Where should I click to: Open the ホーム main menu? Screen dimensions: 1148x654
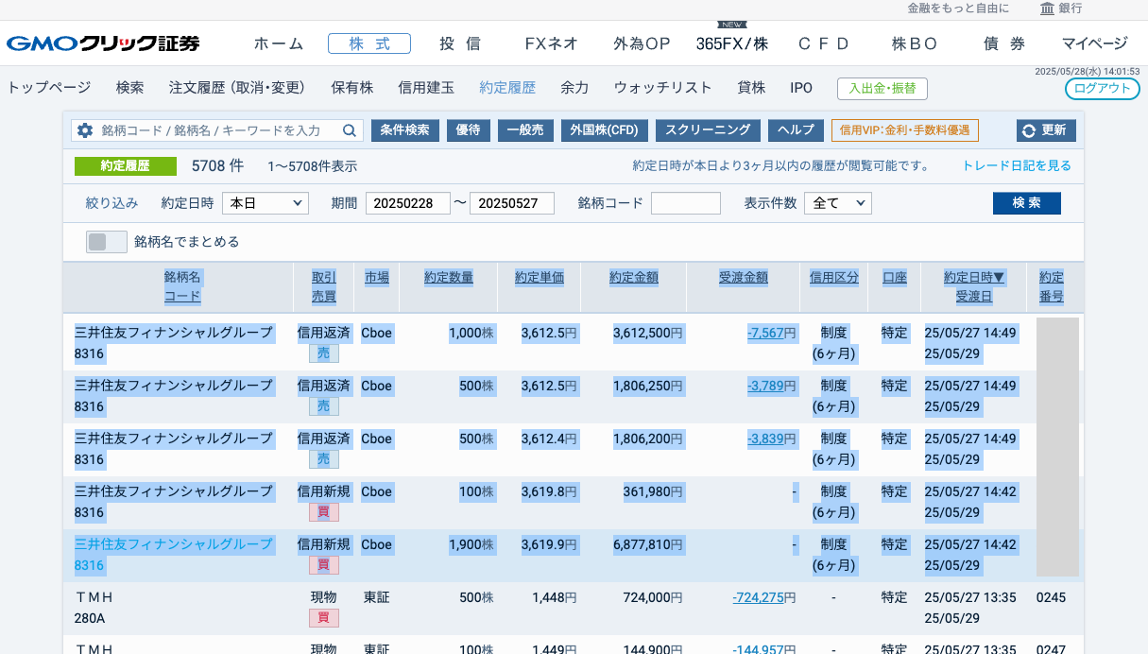tap(279, 43)
